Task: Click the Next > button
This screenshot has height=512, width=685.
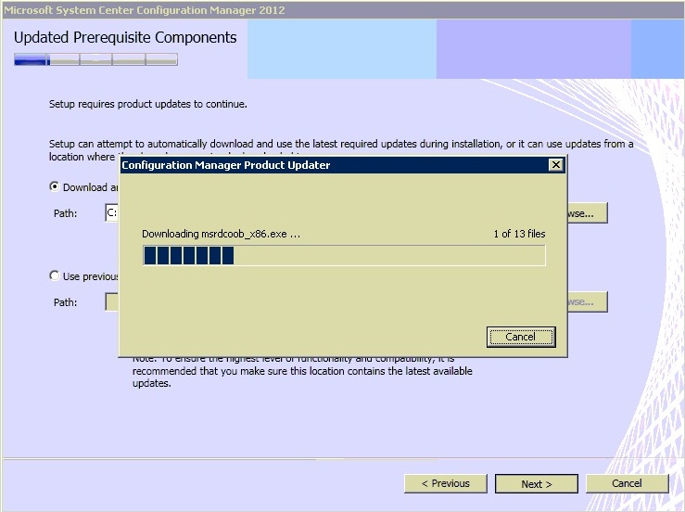Action: point(537,483)
